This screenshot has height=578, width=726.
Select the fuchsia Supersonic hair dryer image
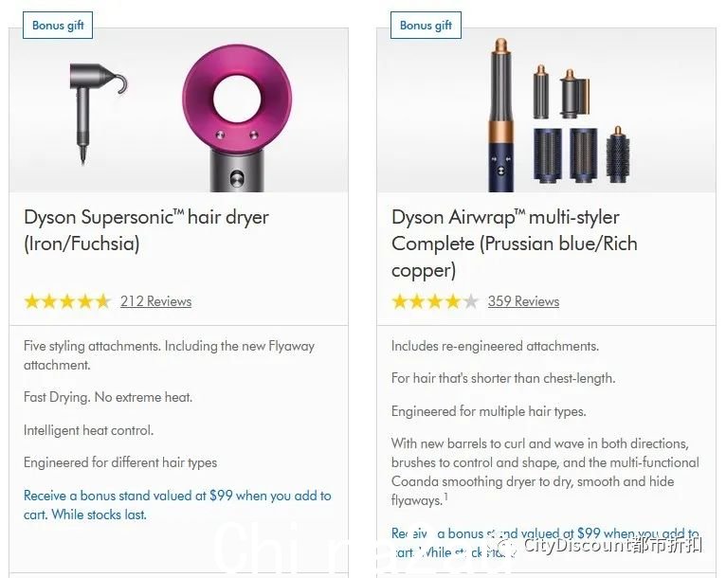(237, 118)
